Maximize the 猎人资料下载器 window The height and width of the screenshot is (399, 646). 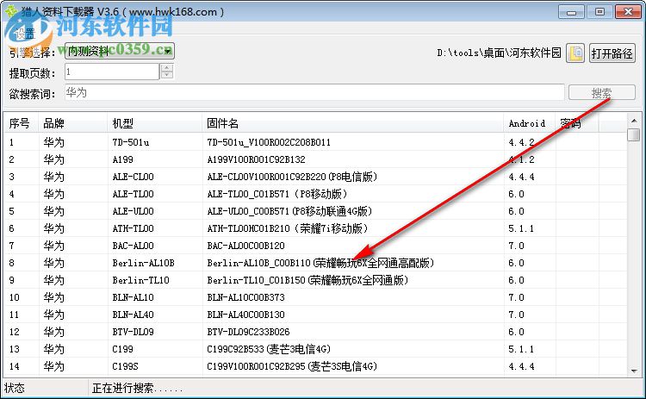tap(599, 11)
